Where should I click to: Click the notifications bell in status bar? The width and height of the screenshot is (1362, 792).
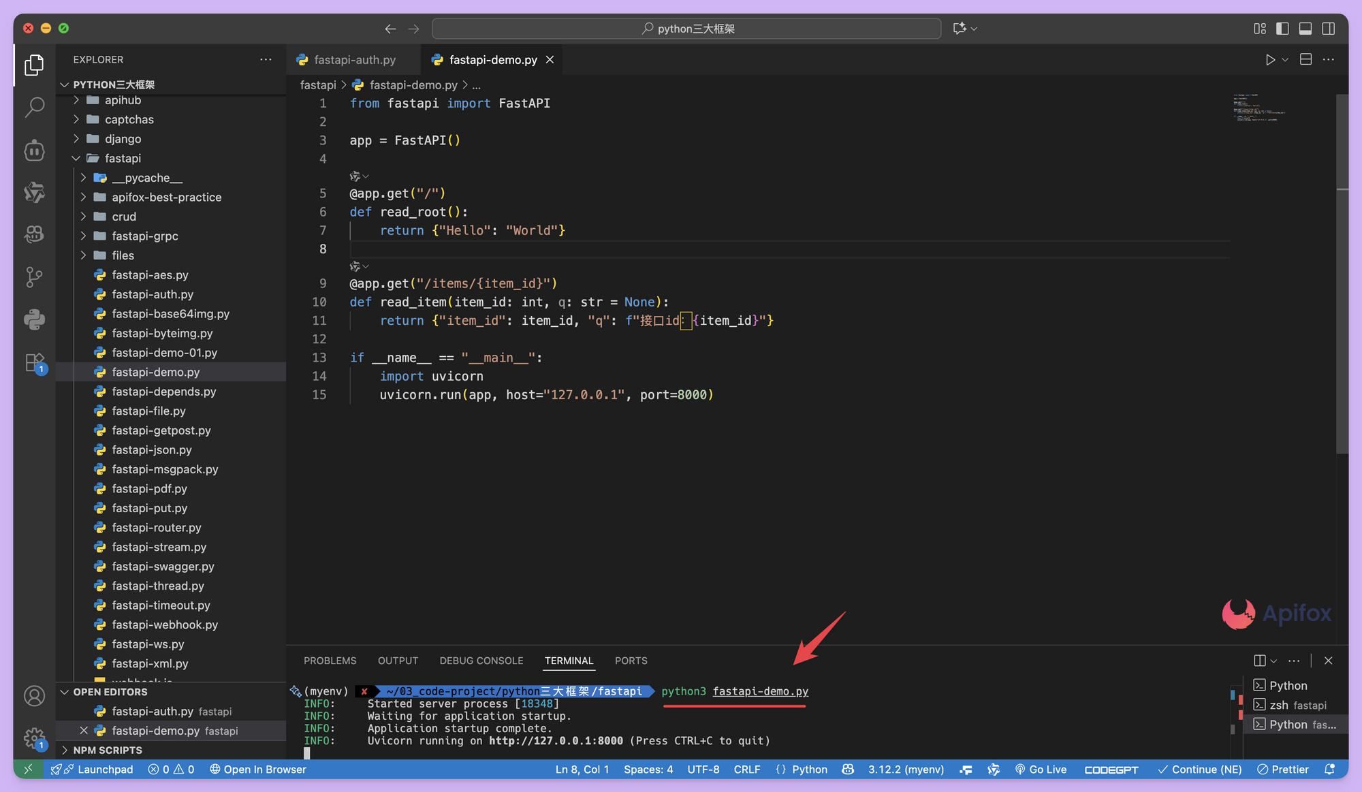tap(1329, 769)
